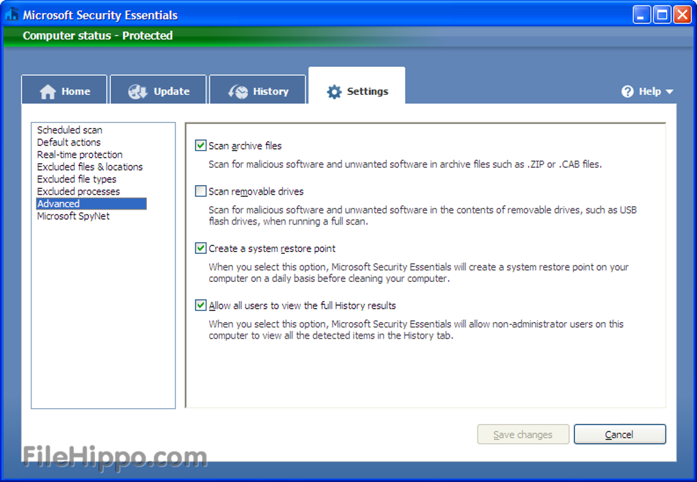
Task: Click the clock icon on History tab
Action: coord(238,91)
